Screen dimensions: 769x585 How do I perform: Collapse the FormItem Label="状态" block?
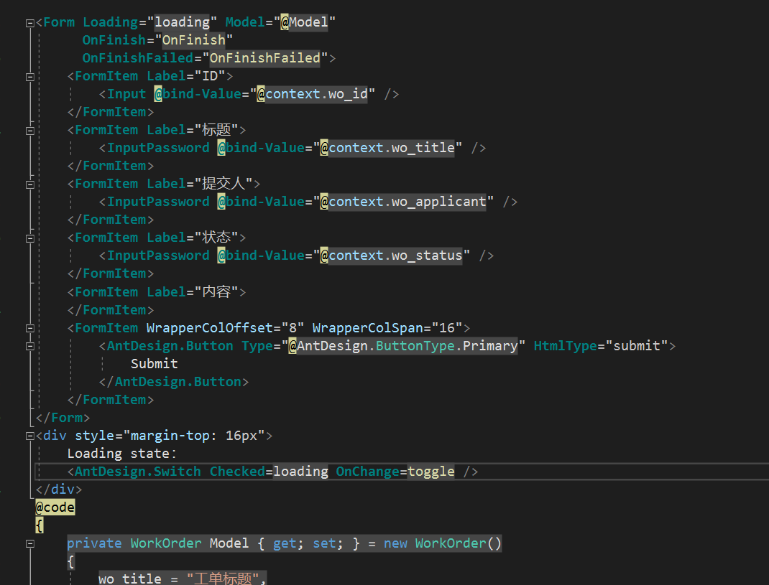[30, 238]
